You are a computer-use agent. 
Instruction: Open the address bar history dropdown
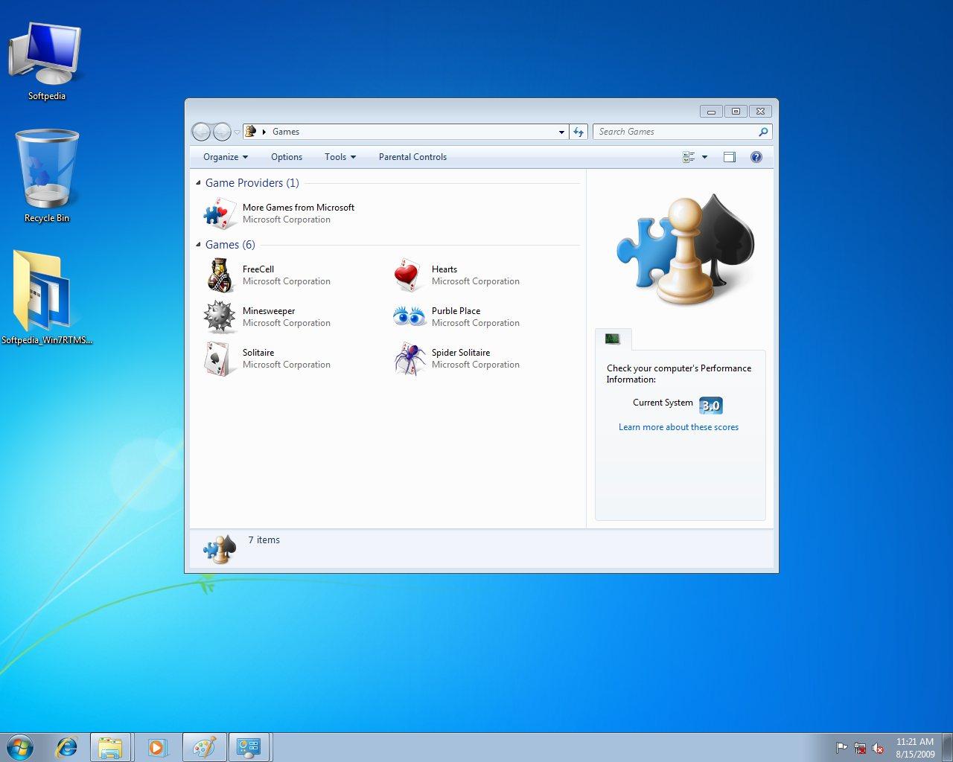click(561, 132)
